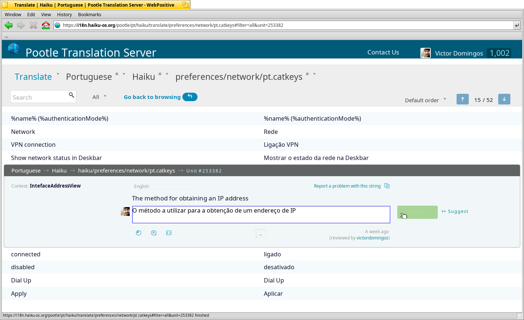The width and height of the screenshot is (524, 320).
Task: Open the victordomingos reviewer link
Action: (x=373, y=238)
